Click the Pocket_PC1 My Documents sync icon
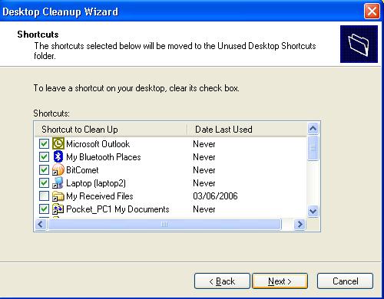Screen dimensions: 384x299 pos(58,209)
